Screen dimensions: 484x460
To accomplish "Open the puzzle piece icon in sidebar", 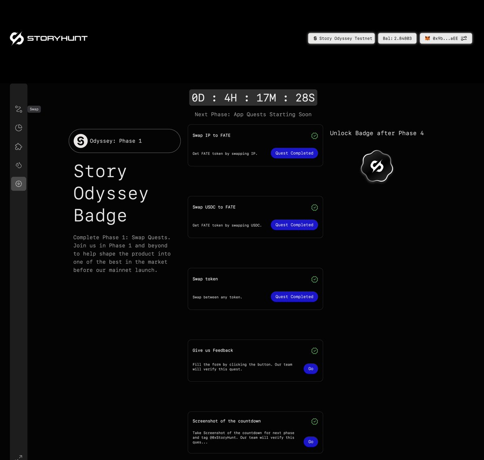I will pos(19,147).
